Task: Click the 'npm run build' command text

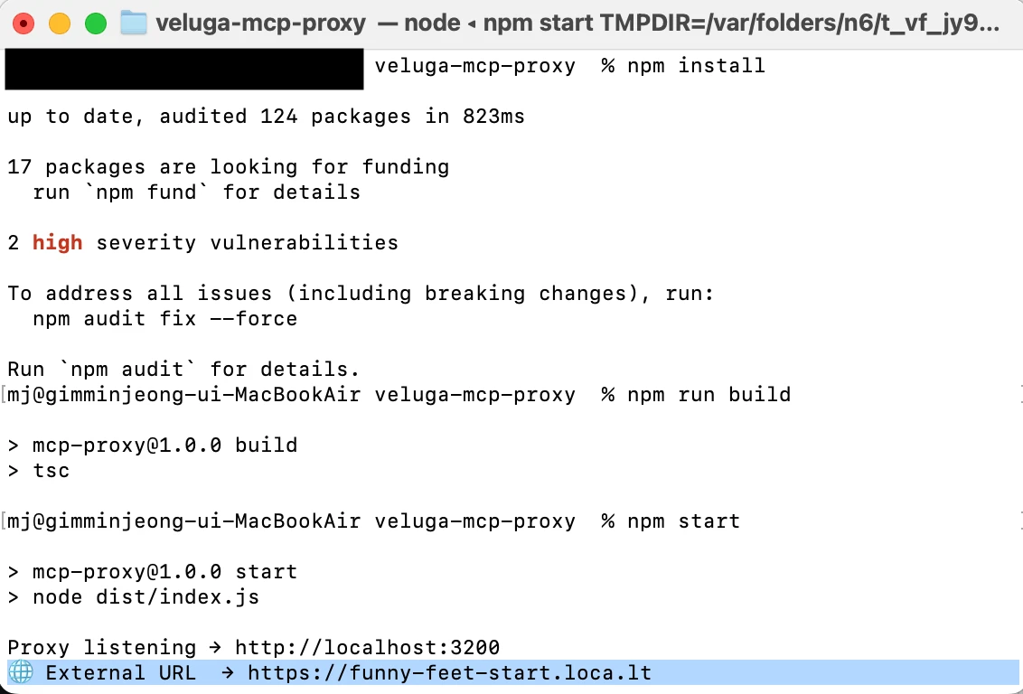Action: click(709, 395)
